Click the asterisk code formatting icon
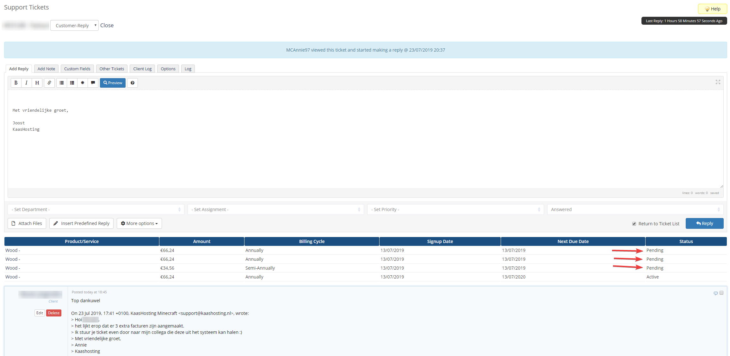 pos(83,83)
